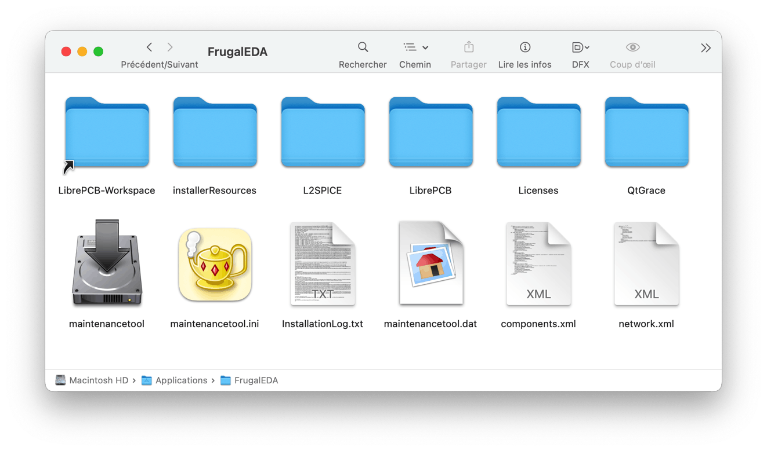Image resolution: width=767 pixels, height=451 pixels.
Task: Expand the toolbar overflow chevrons
Action: pos(706,48)
